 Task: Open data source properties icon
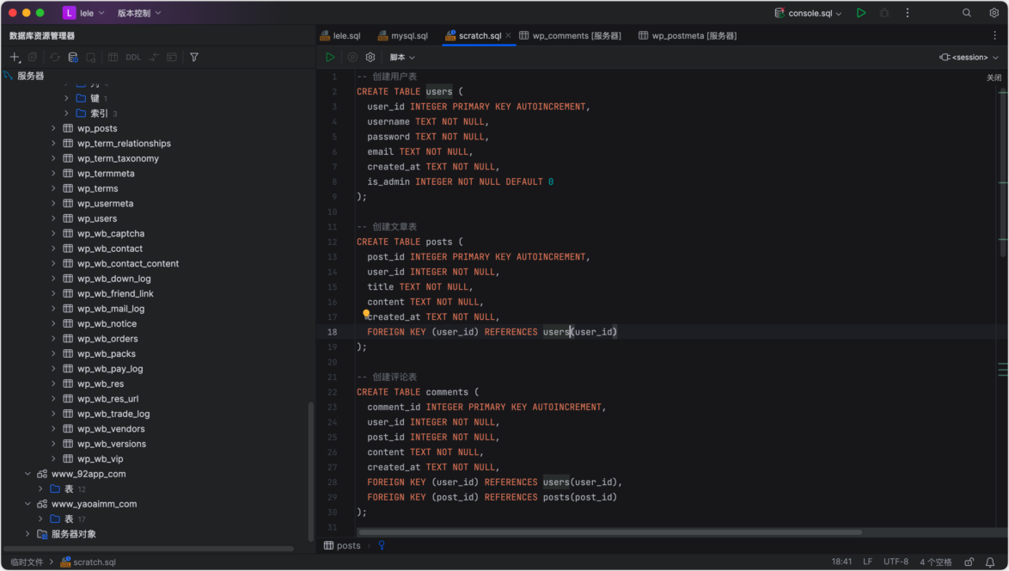(x=73, y=58)
